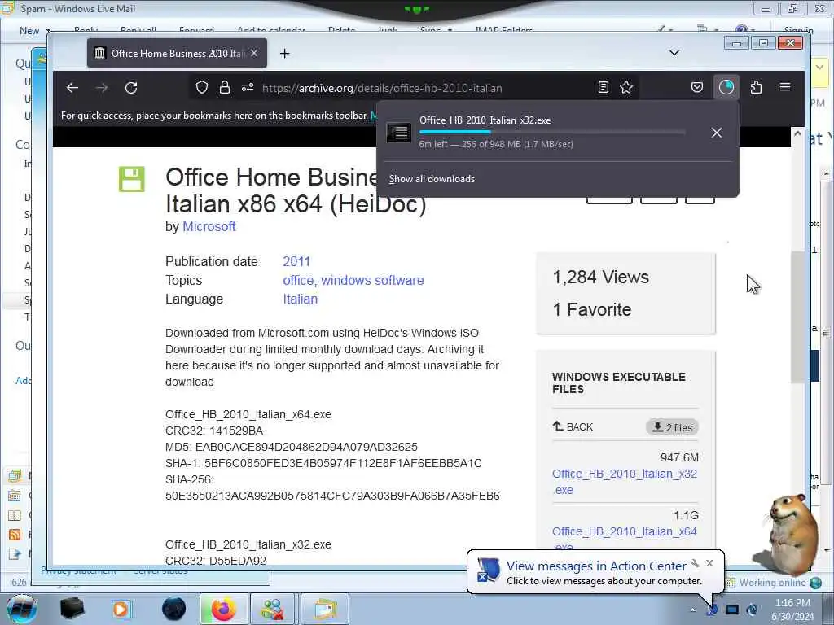Click 1 Favorite text
The image size is (834, 625).
(592, 309)
